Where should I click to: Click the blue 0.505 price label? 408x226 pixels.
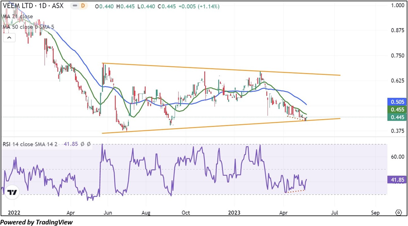pos(397,101)
